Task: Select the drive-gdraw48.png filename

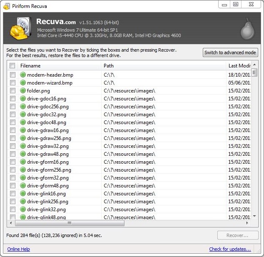Action: point(48,154)
